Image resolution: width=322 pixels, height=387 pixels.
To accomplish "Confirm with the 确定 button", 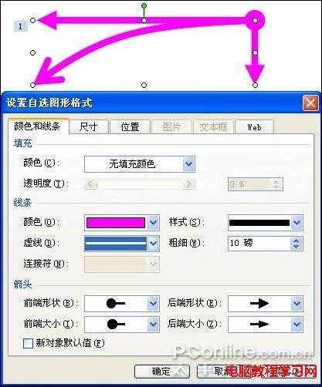I will (x=161, y=372).
